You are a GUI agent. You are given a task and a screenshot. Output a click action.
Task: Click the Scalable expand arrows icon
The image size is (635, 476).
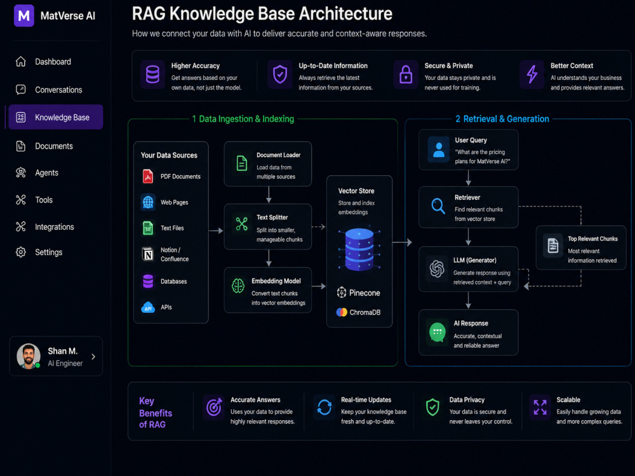tap(540, 407)
